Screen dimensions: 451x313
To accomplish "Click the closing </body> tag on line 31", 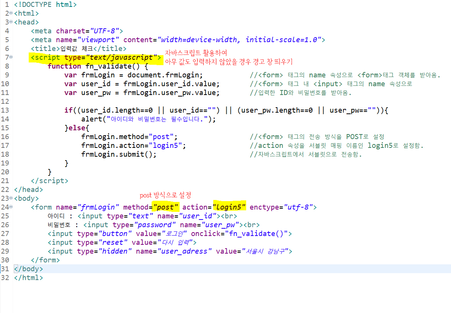I will 28,269.
